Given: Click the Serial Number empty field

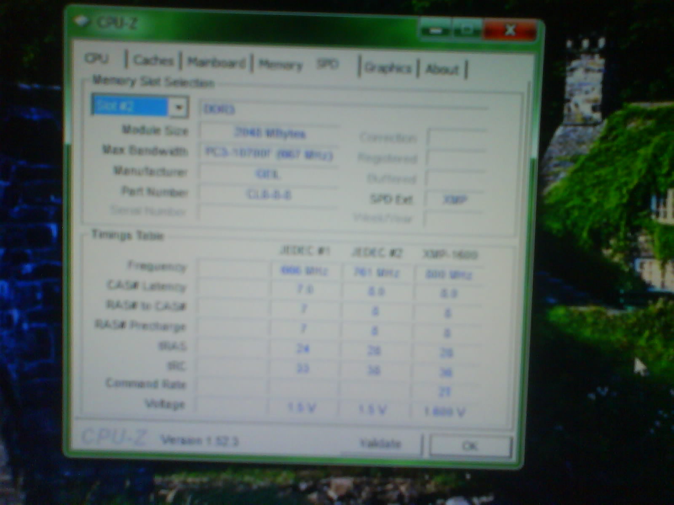Looking at the screenshot, I should click(268, 213).
